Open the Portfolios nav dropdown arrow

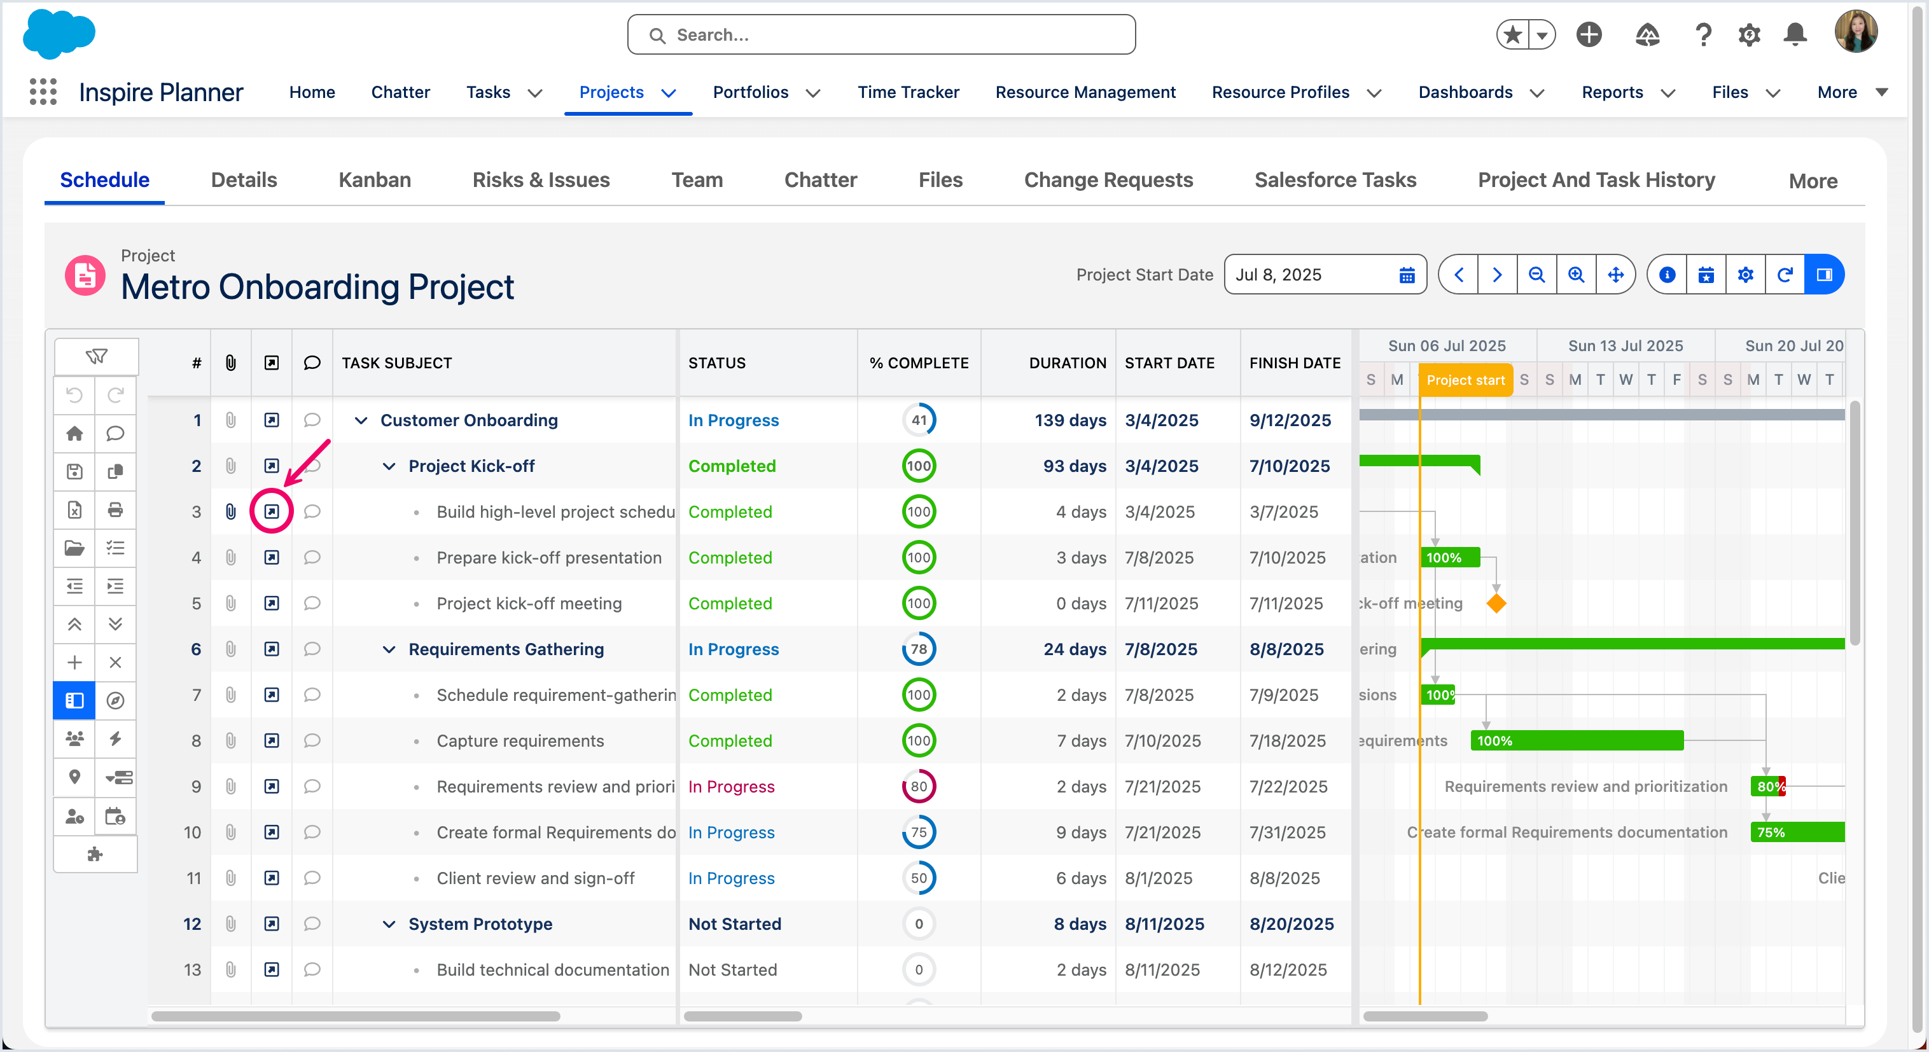813,93
